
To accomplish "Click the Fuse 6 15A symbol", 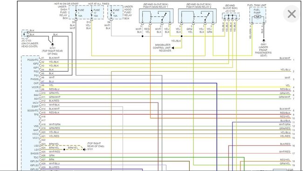I will [111, 13].
